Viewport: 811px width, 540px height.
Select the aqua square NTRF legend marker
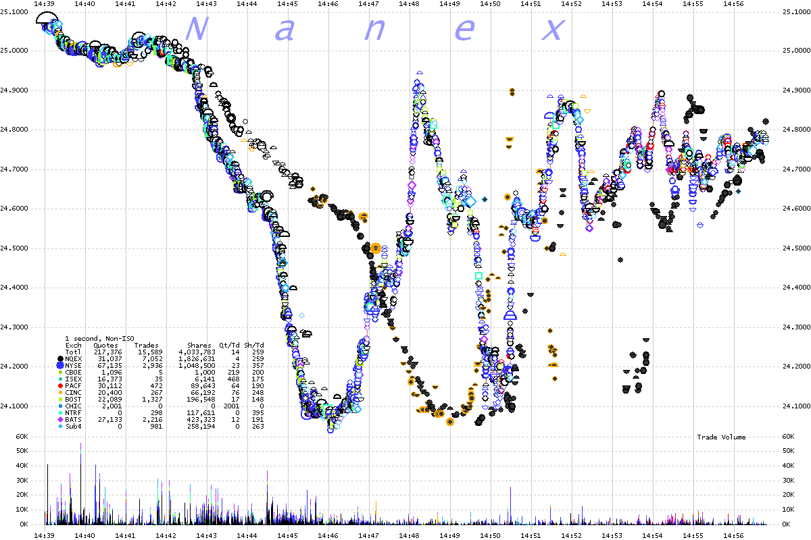tap(61, 412)
